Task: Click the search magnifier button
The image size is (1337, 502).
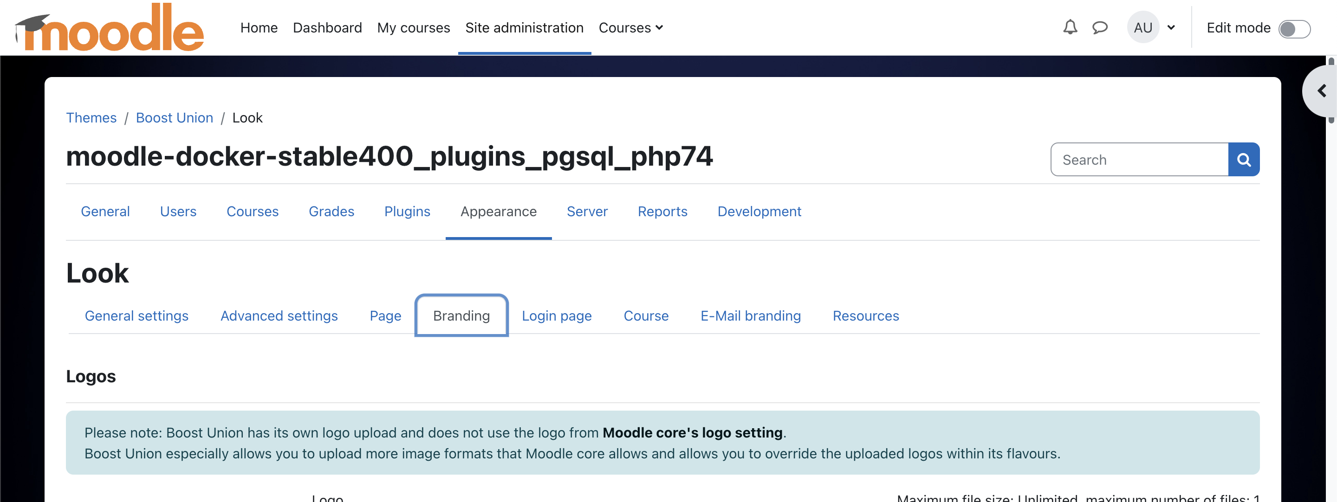Action: pyautogui.click(x=1244, y=159)
